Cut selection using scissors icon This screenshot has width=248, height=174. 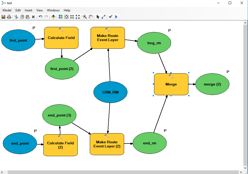16,17
